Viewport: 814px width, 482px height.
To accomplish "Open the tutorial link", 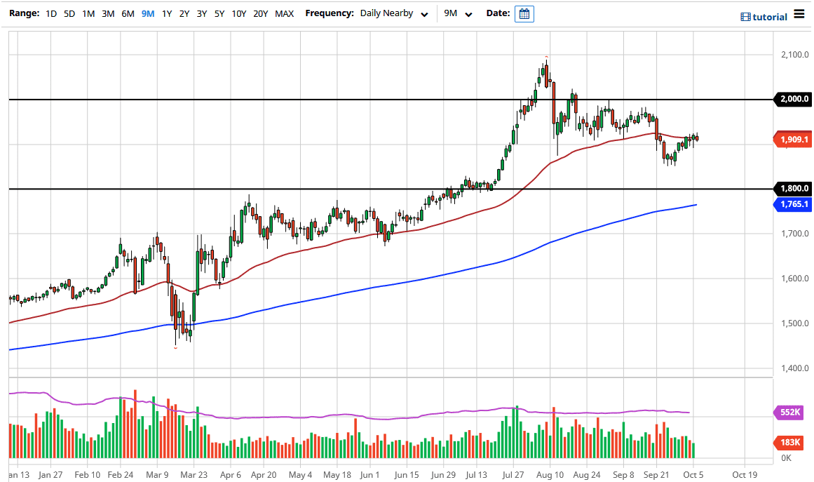I will point(770,17).
